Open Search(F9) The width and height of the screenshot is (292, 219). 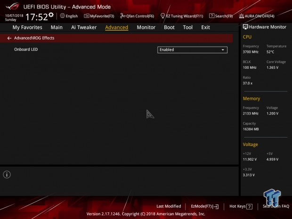(x=221, y=16)
